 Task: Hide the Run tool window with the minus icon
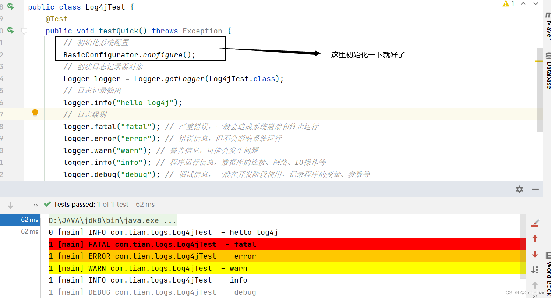[x=535, y=189]
